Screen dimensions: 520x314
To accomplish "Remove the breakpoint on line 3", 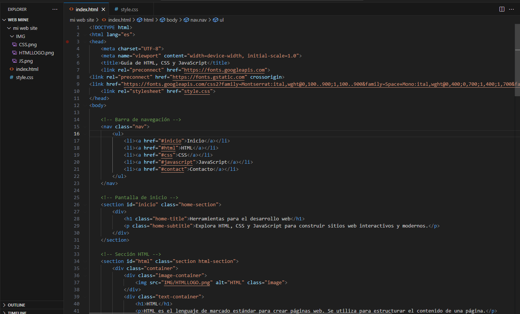I will click(x=68, y=42).
